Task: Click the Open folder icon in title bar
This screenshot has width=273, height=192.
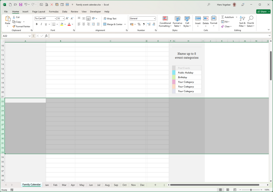Action: click(15, 5)
